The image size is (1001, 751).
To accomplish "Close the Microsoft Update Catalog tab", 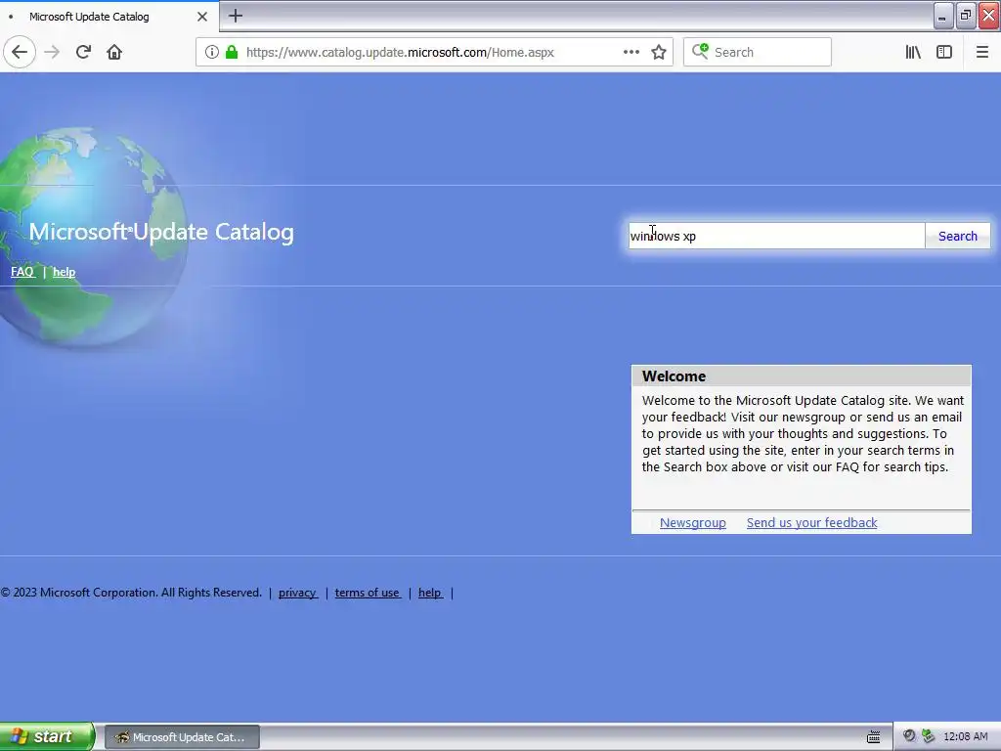I will 202,17.
